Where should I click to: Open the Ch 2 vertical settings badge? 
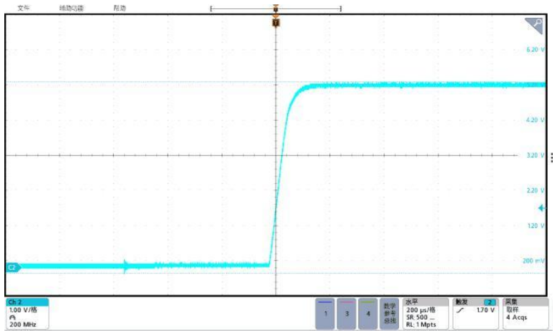[x=27, y=314]
